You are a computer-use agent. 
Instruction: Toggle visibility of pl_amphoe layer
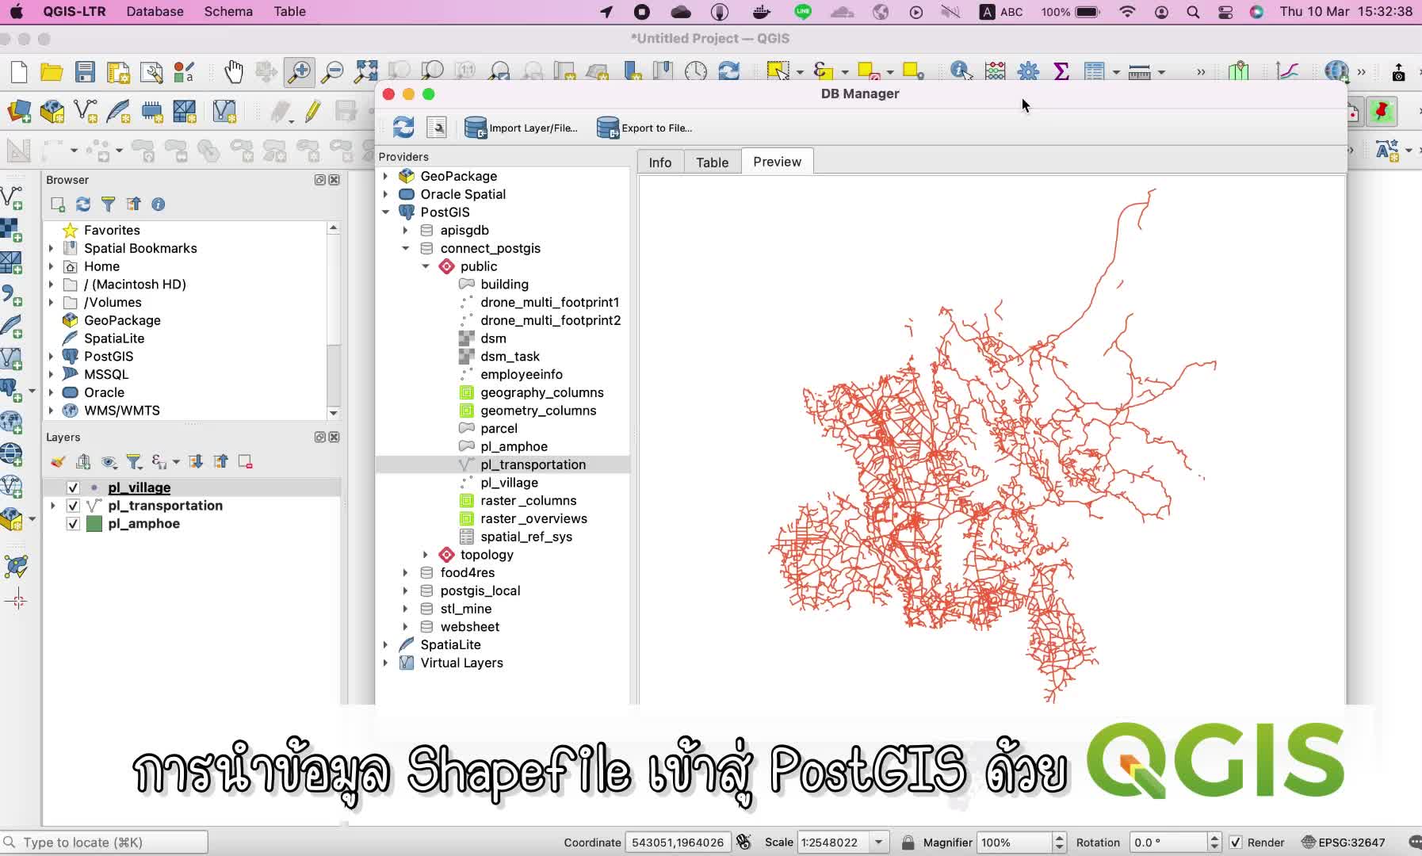pos(73,524)
